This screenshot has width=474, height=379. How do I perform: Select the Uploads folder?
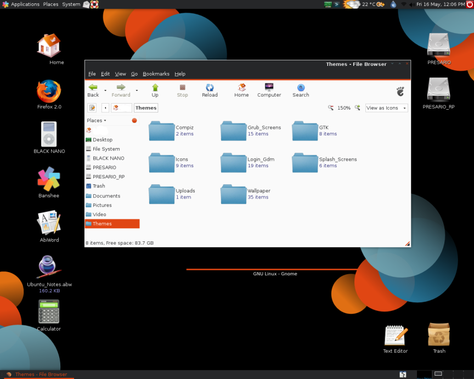[x=172, y=194]
